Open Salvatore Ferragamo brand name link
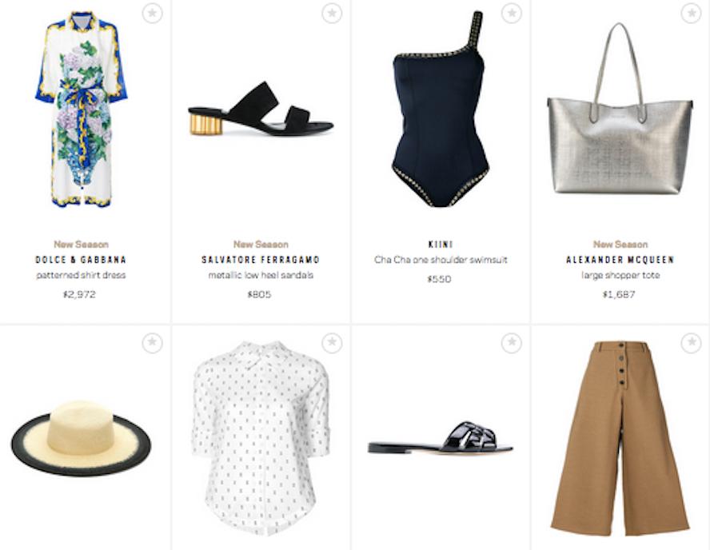The width and height of the screenshot is (710, 550). (x=261, y=260)
